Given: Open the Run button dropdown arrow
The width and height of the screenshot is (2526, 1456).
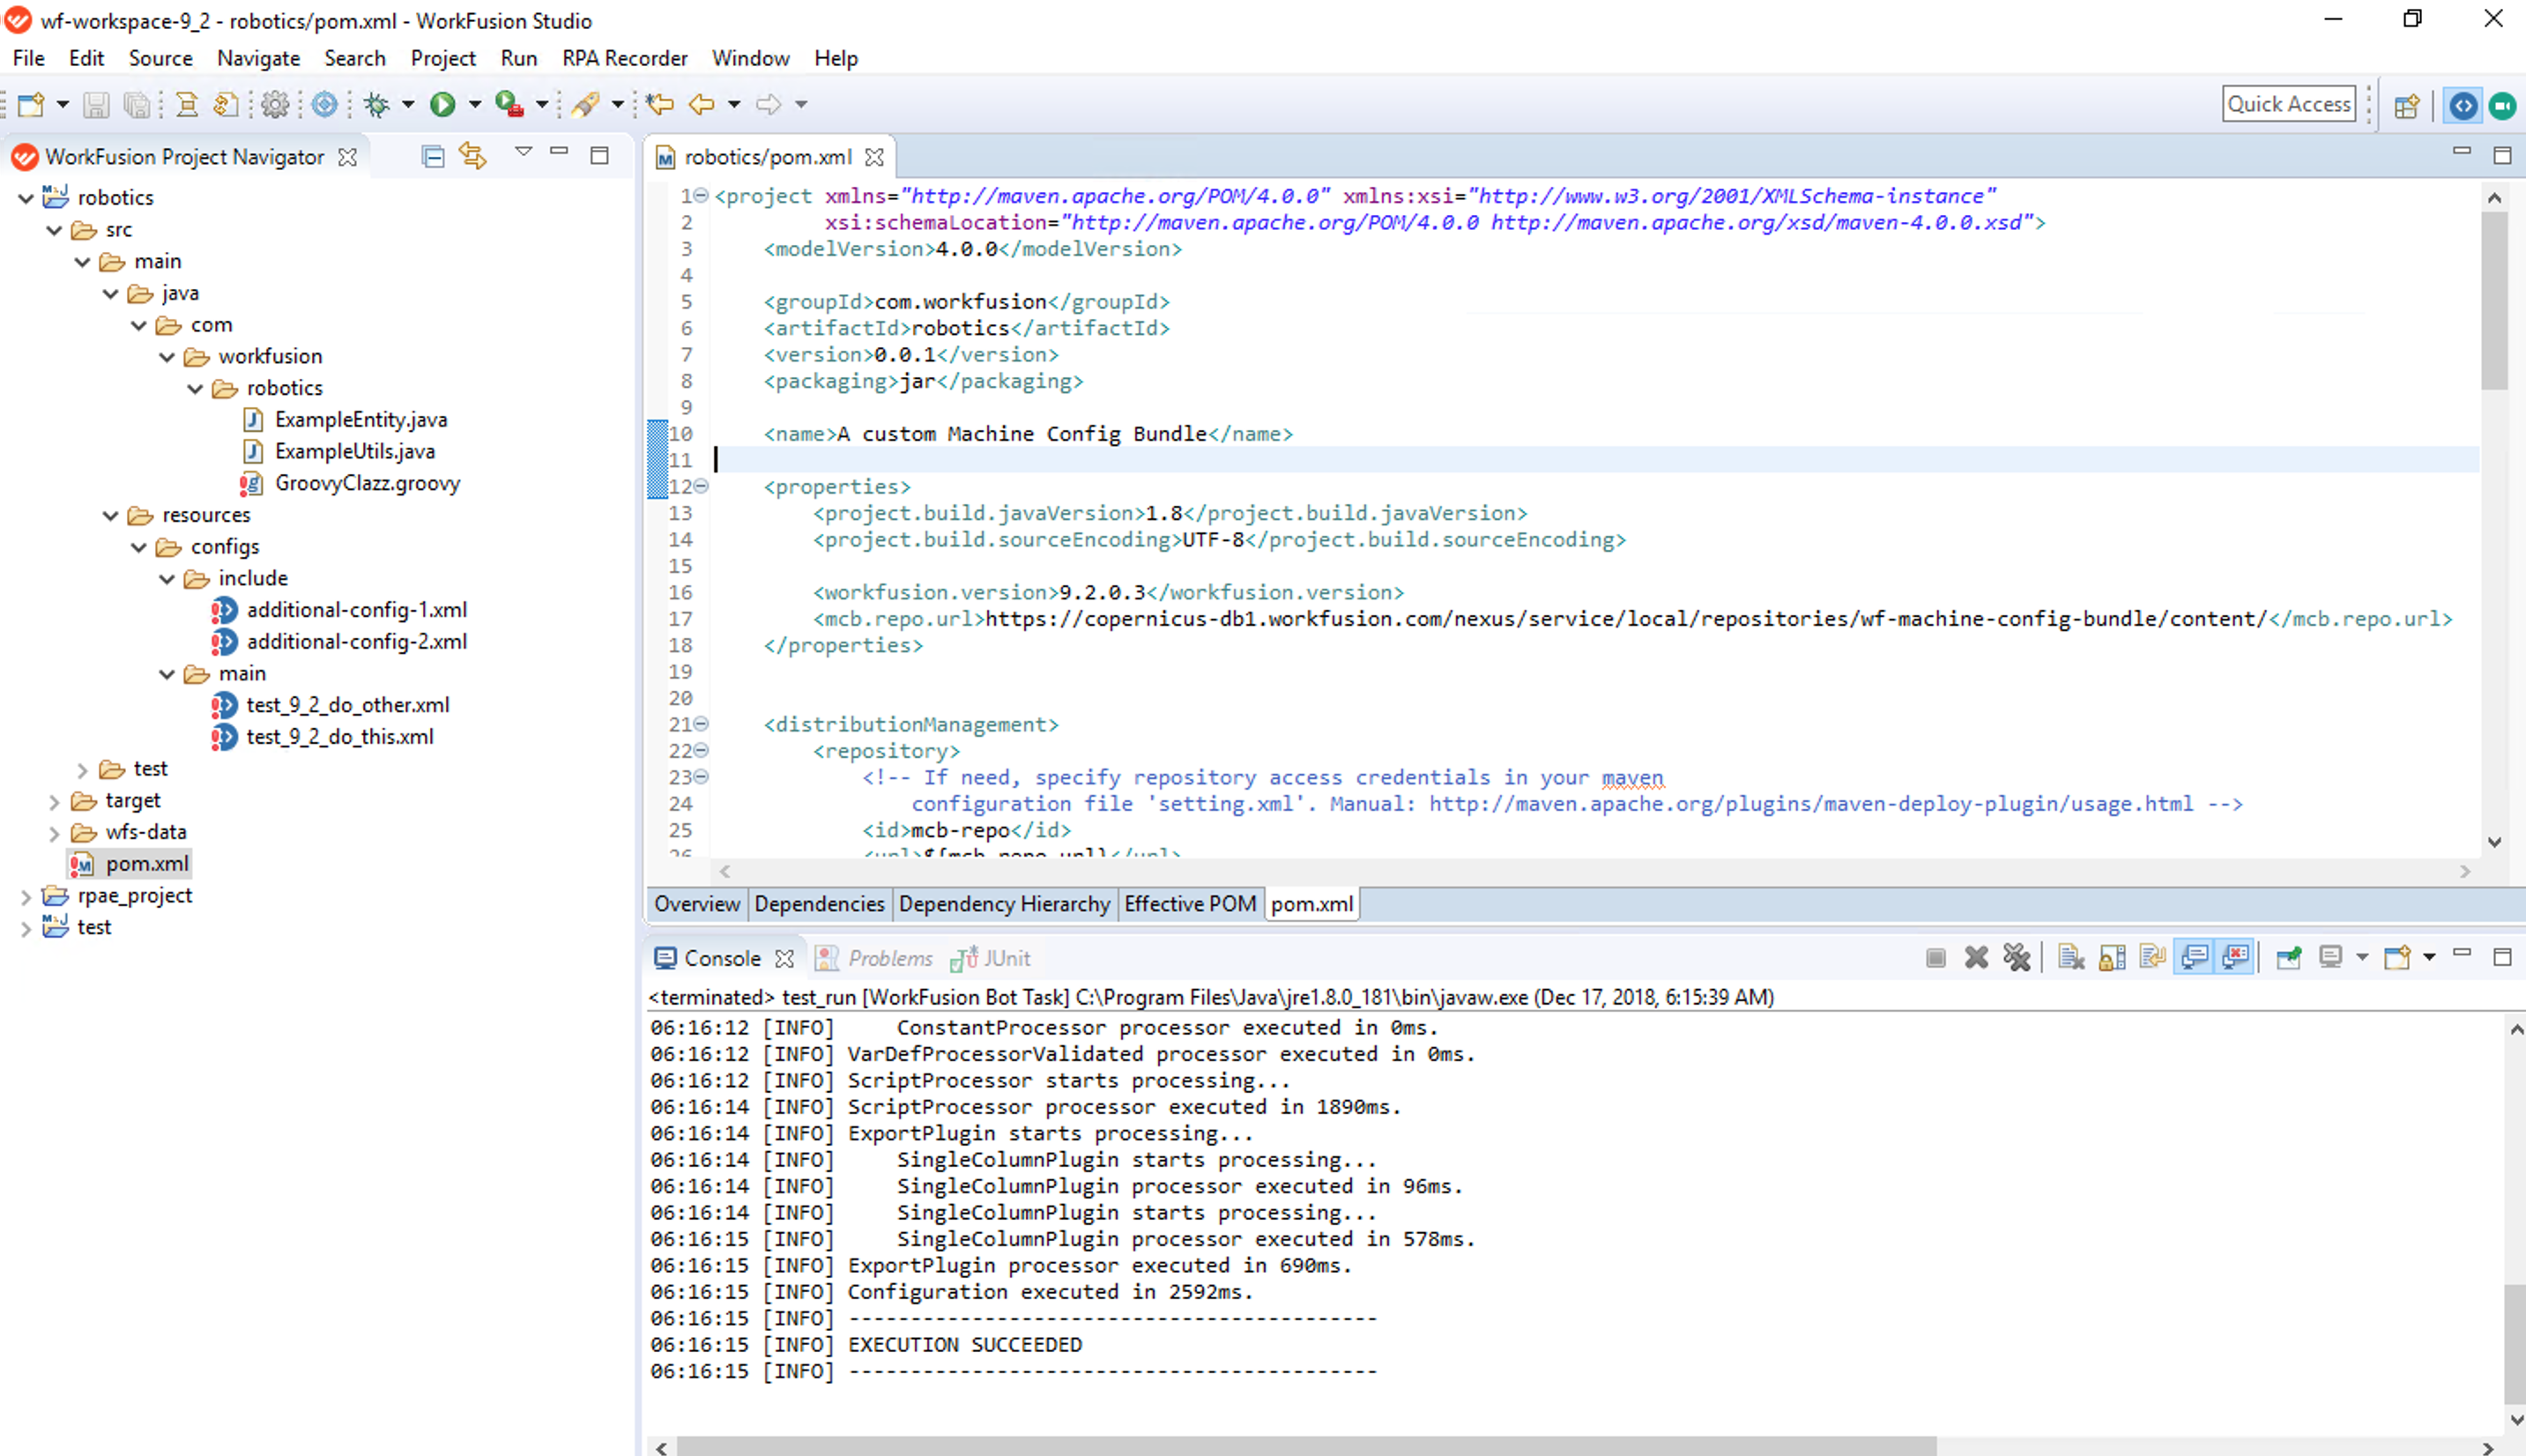Looking at the screenshot, I should [475, 104].
